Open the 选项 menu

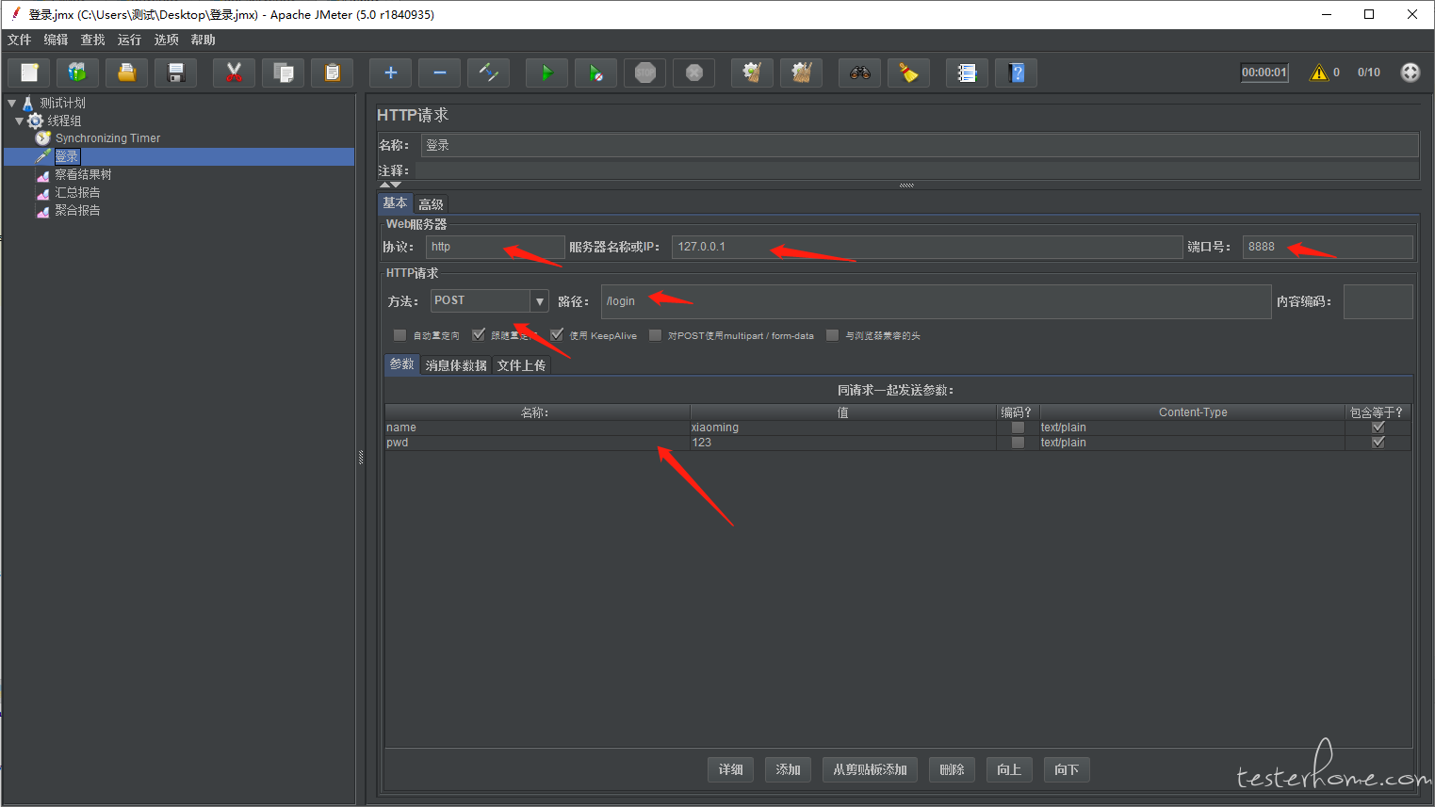click(x=167, y=40)
